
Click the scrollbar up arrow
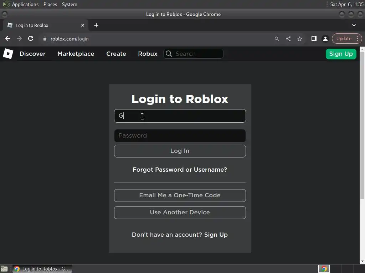pos(362,49)
